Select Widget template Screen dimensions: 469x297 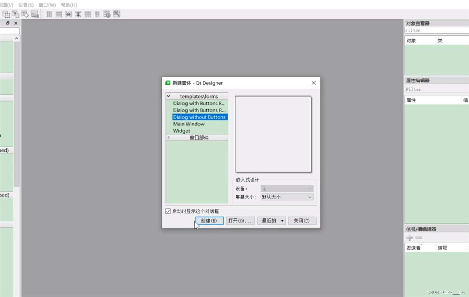[x=181, y=131]
